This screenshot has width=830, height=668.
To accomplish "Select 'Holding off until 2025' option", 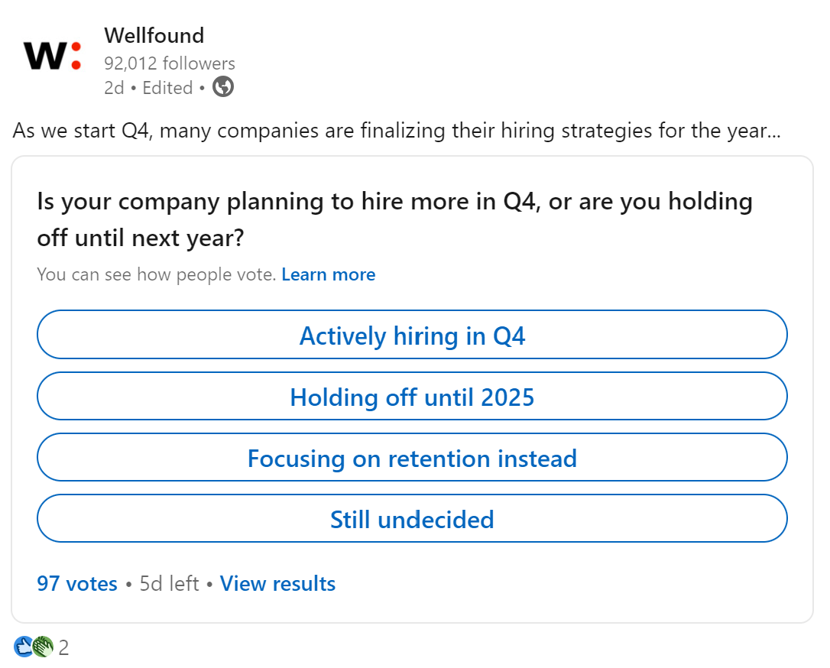I will (x=412, y=397).
